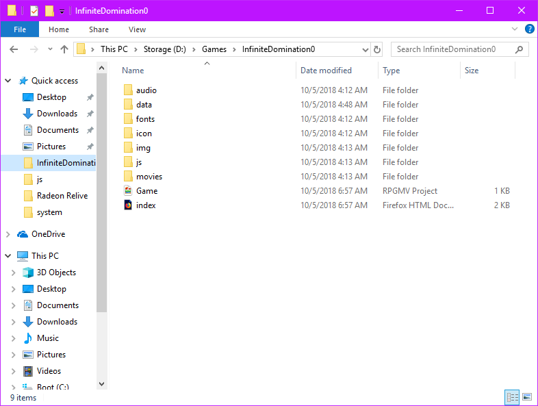Screen dimensions: 538x406
Task: Open Desktop under Quick access
Action: [51, 97]
